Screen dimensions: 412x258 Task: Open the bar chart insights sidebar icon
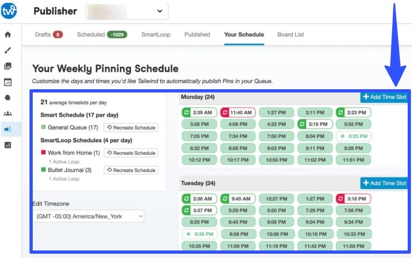click(8, 145)
